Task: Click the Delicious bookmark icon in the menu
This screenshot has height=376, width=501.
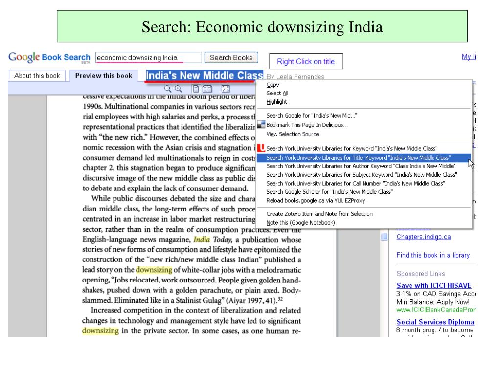Action: pyautogui.click(x=261, y=125)
